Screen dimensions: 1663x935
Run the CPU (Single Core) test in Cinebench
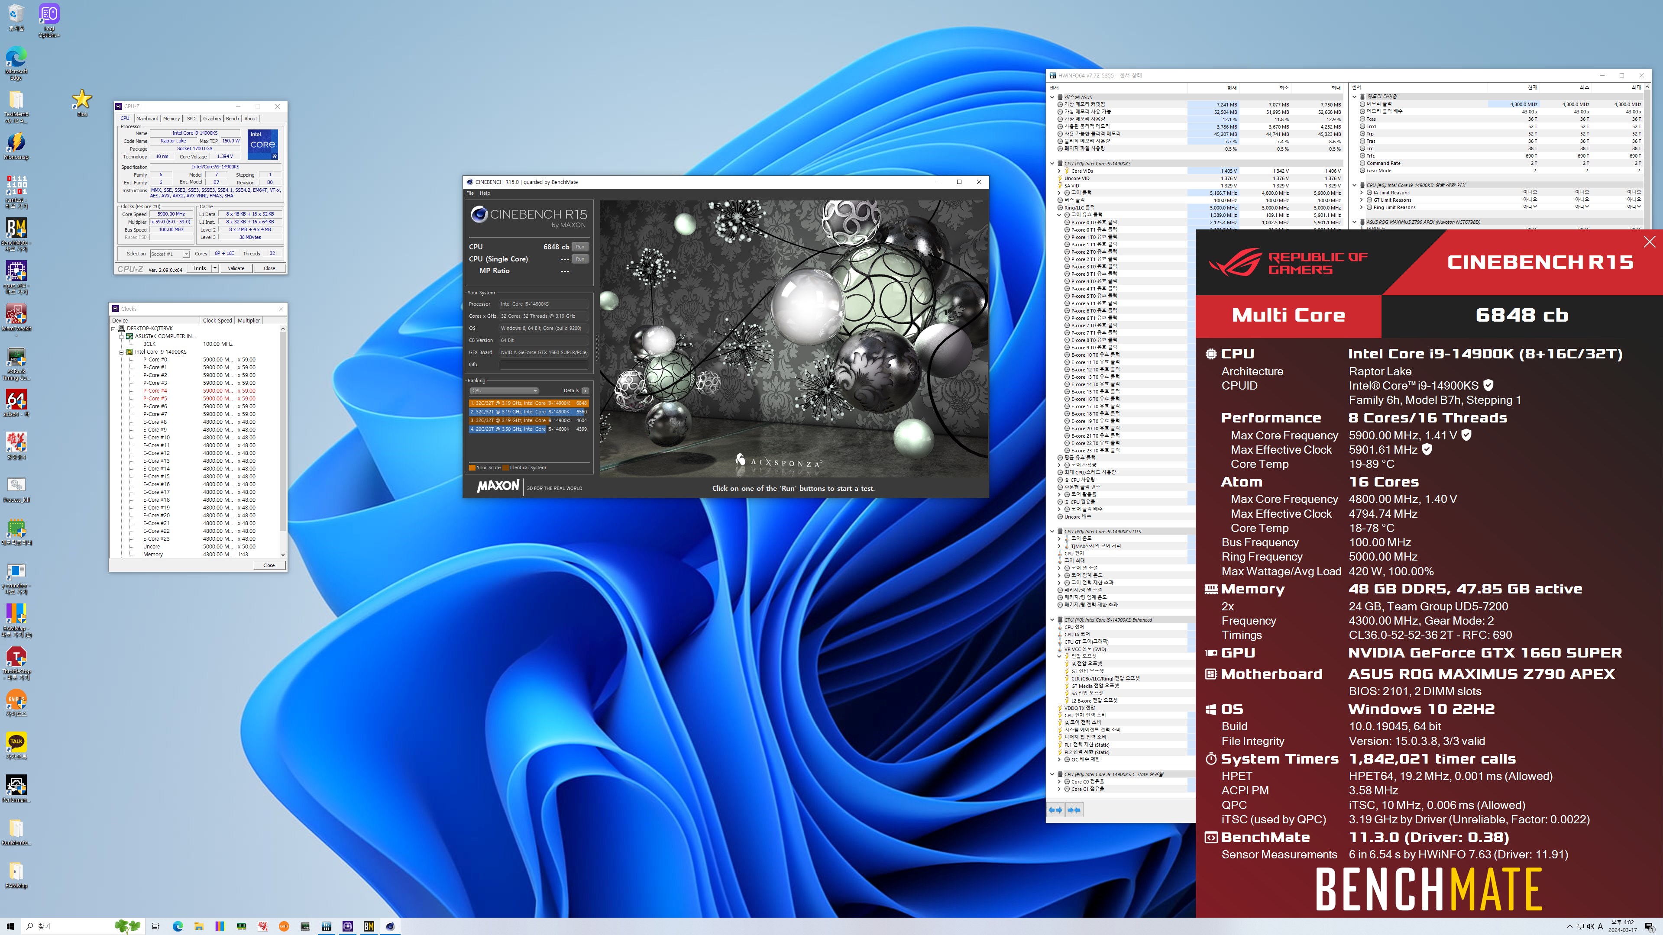(x=580, y=259)
